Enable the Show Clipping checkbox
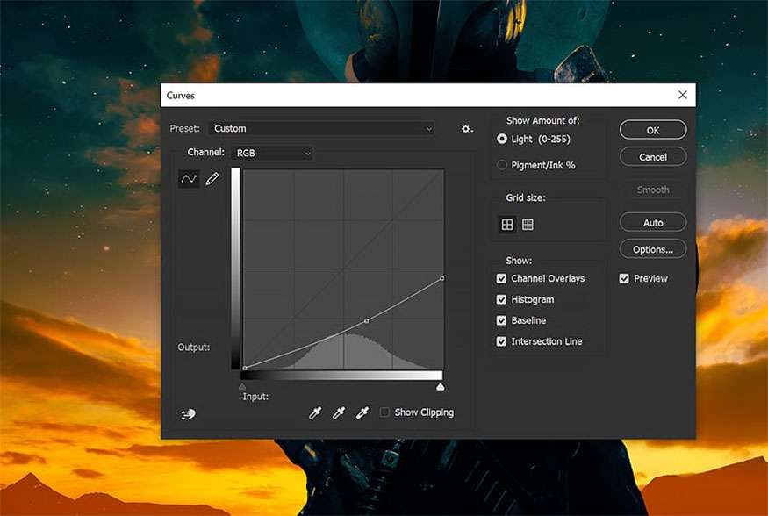Image resolution: width=768 pixels, height=516 pixels. 385,412
